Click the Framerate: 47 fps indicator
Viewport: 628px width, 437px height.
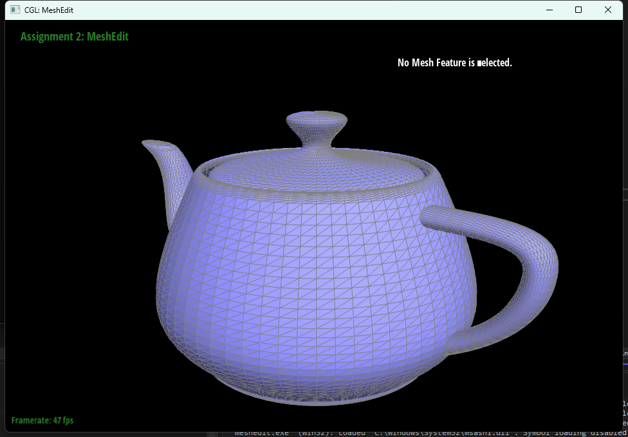42,420
